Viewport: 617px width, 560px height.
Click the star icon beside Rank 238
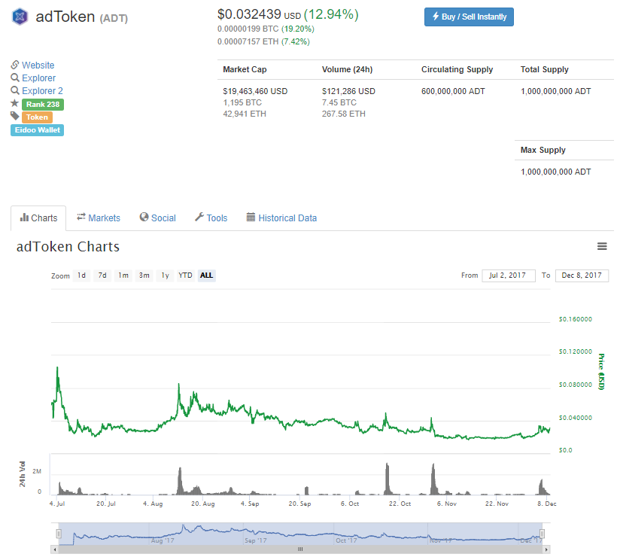pos(14,104)
